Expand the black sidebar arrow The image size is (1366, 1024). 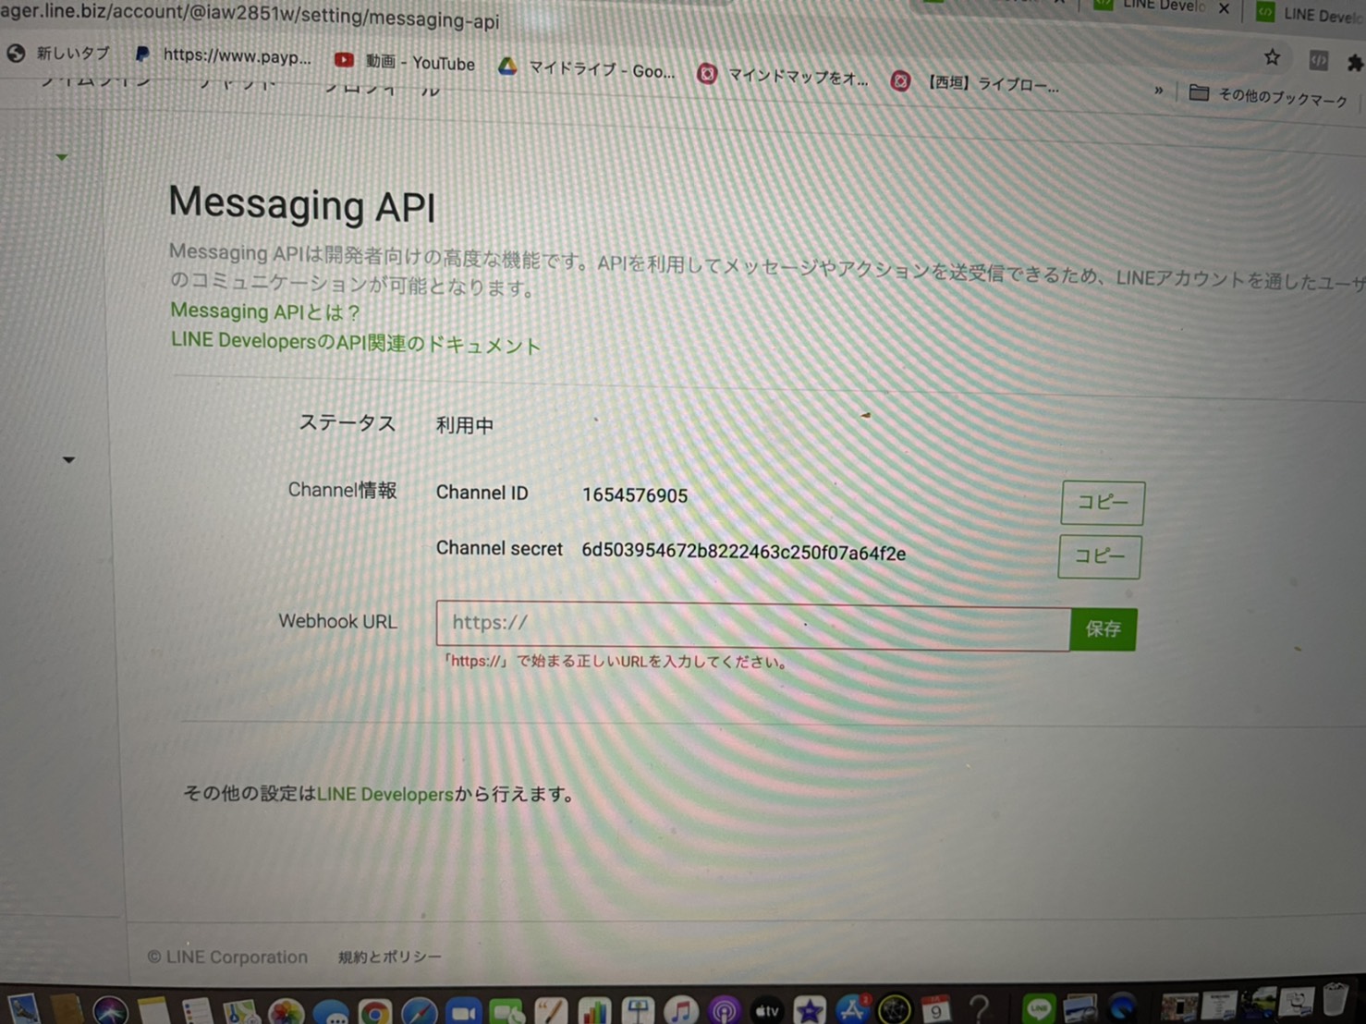point(68,459)
